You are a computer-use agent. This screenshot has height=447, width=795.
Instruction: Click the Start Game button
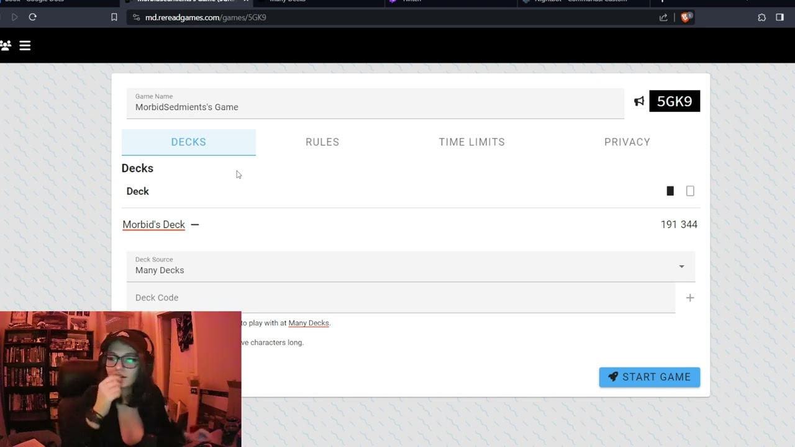pos(650,377)
